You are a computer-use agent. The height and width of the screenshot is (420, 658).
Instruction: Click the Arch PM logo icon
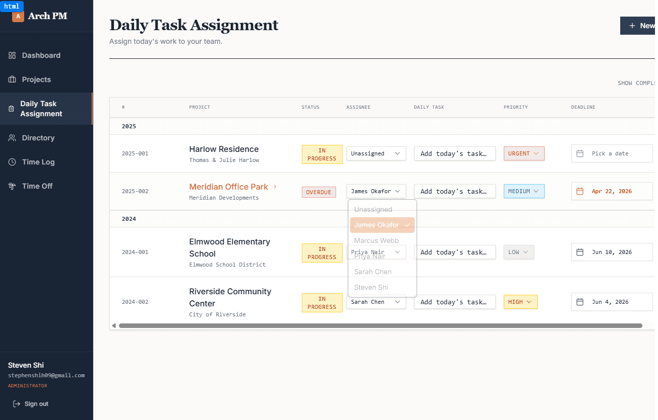click(x=18, y=16)
